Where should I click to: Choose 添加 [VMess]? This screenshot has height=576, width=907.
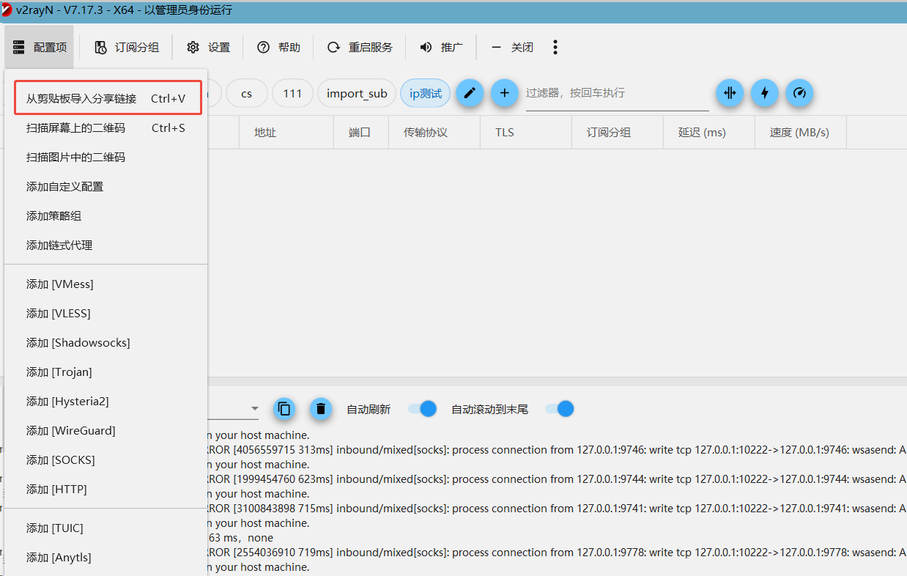click(x=106, y=284)
